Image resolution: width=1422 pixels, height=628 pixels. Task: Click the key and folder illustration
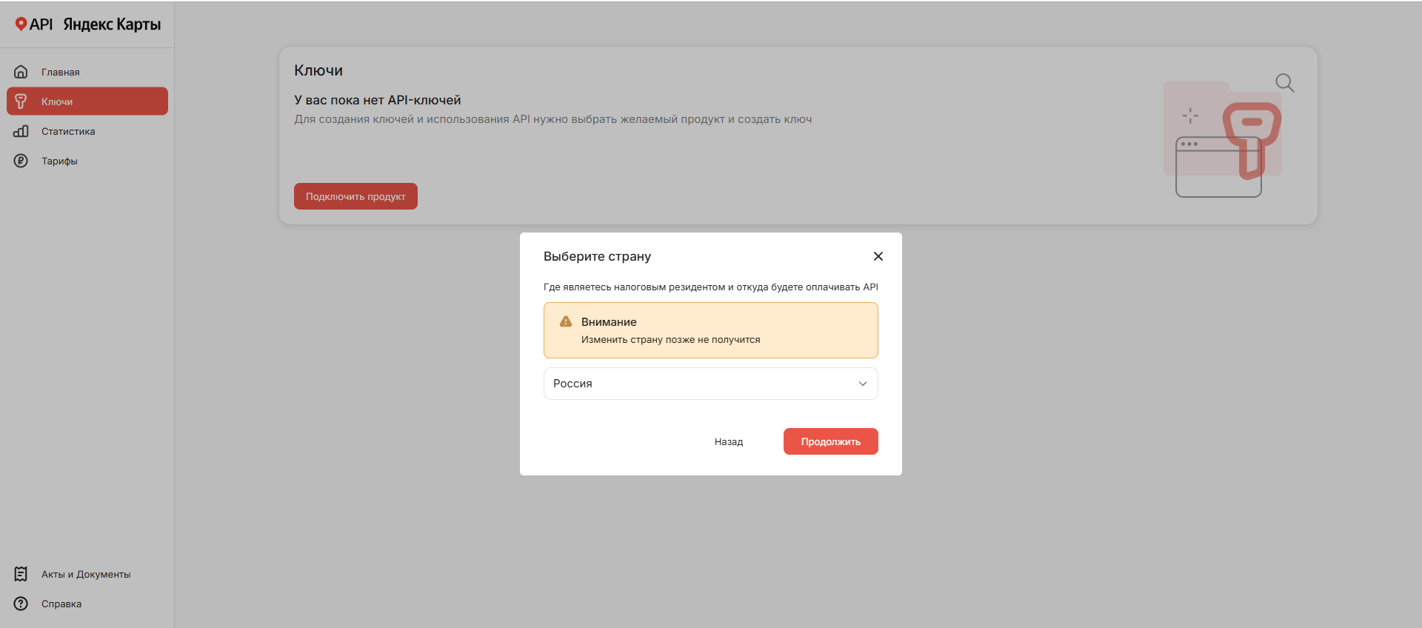[1228, 136]
